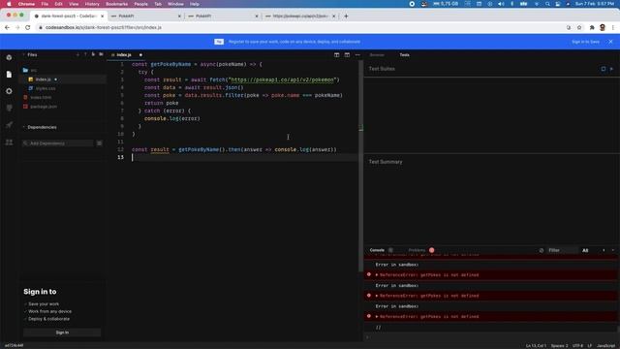Open the View menu in macOS menu bar

point(74,4)
